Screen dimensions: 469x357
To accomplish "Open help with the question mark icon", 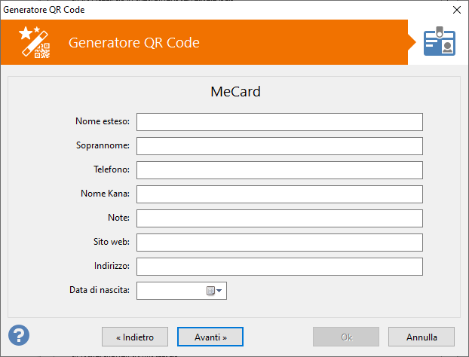I will click(19, 335).
